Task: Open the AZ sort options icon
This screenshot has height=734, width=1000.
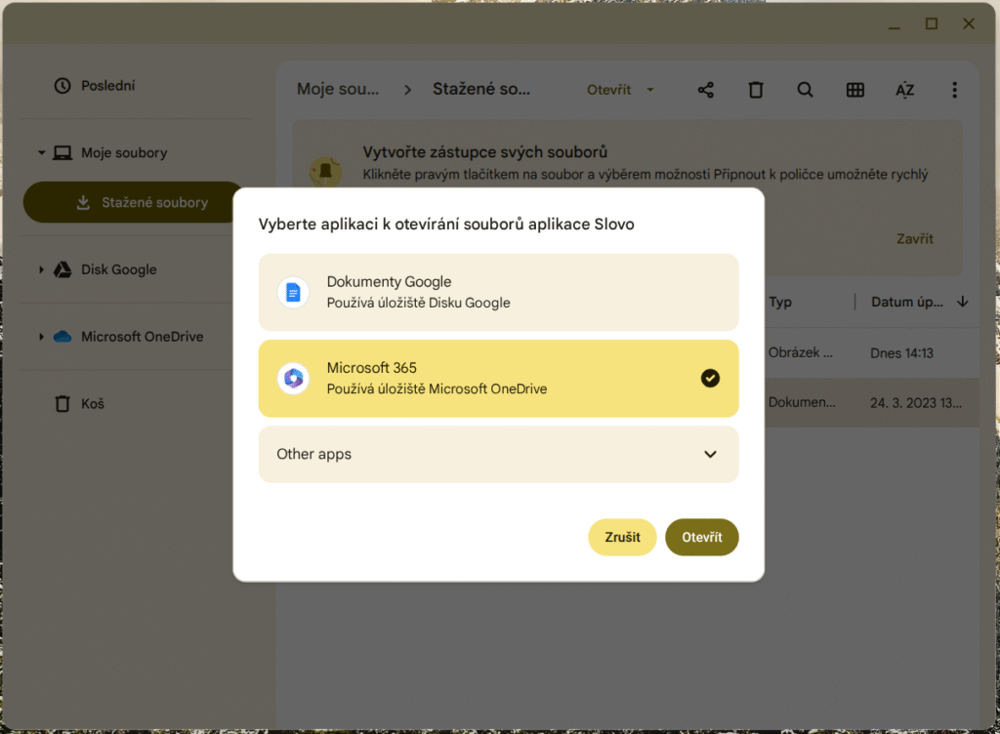Action: pyautogui.click(x=905, y=90)
